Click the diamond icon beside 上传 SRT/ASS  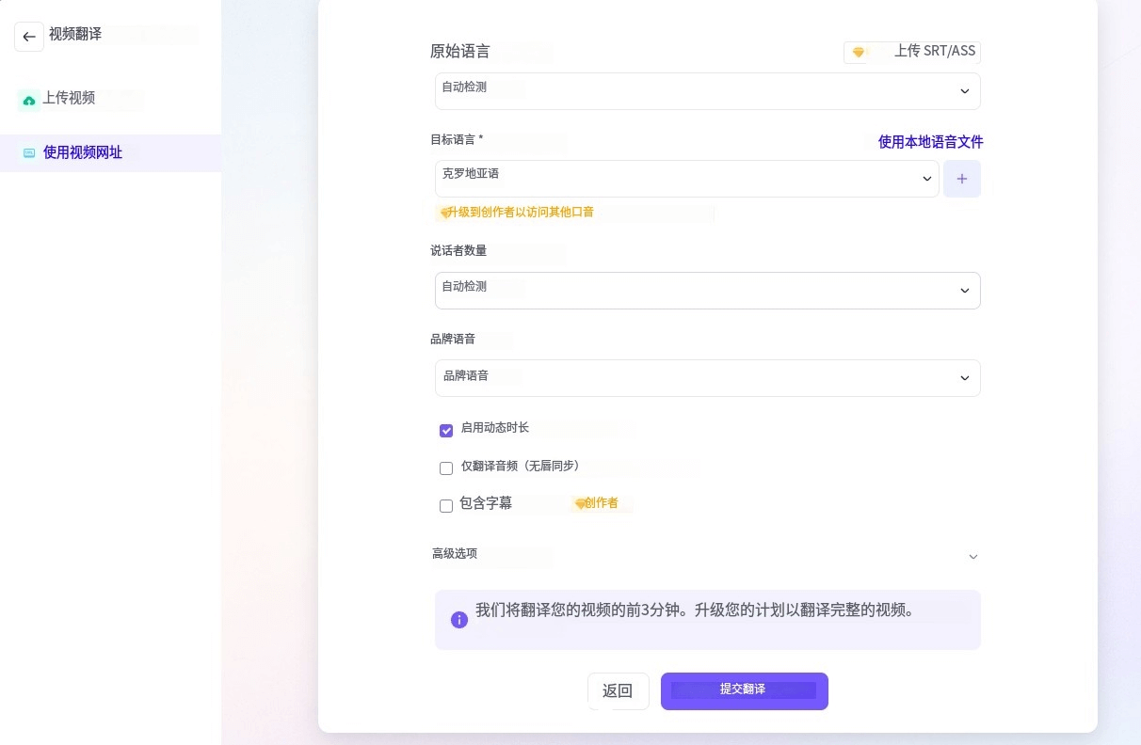859,53
